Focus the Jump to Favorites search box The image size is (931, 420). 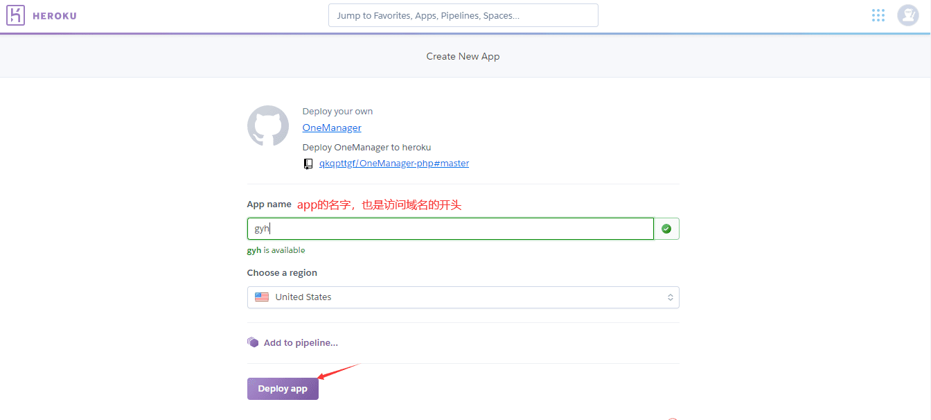[x=463, y=15]
